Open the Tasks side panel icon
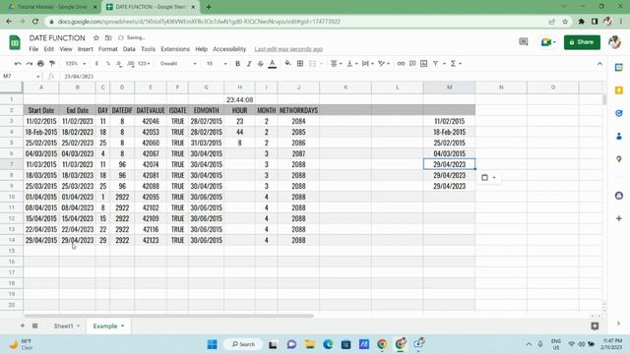Viewport: 630px width, 354px height. point(619,113)
